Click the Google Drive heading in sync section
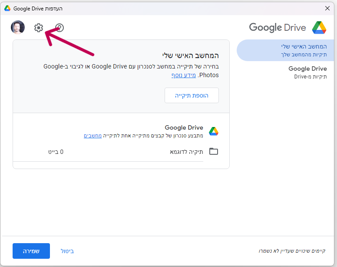 click(x=184, y=127)
